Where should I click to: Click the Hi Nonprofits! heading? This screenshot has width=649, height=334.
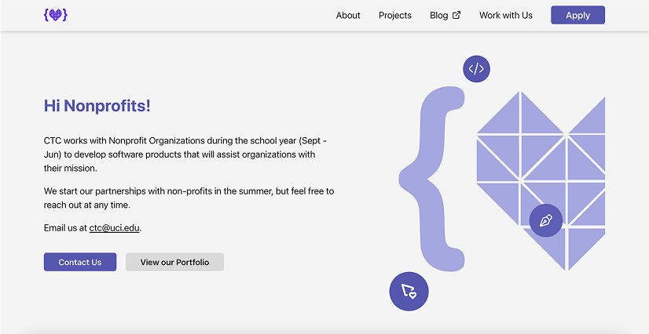[x=97, y=106]
